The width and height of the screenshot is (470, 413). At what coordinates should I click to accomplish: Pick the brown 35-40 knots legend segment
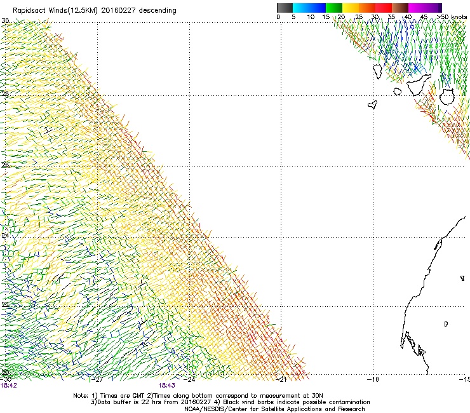tap(400, 8)
